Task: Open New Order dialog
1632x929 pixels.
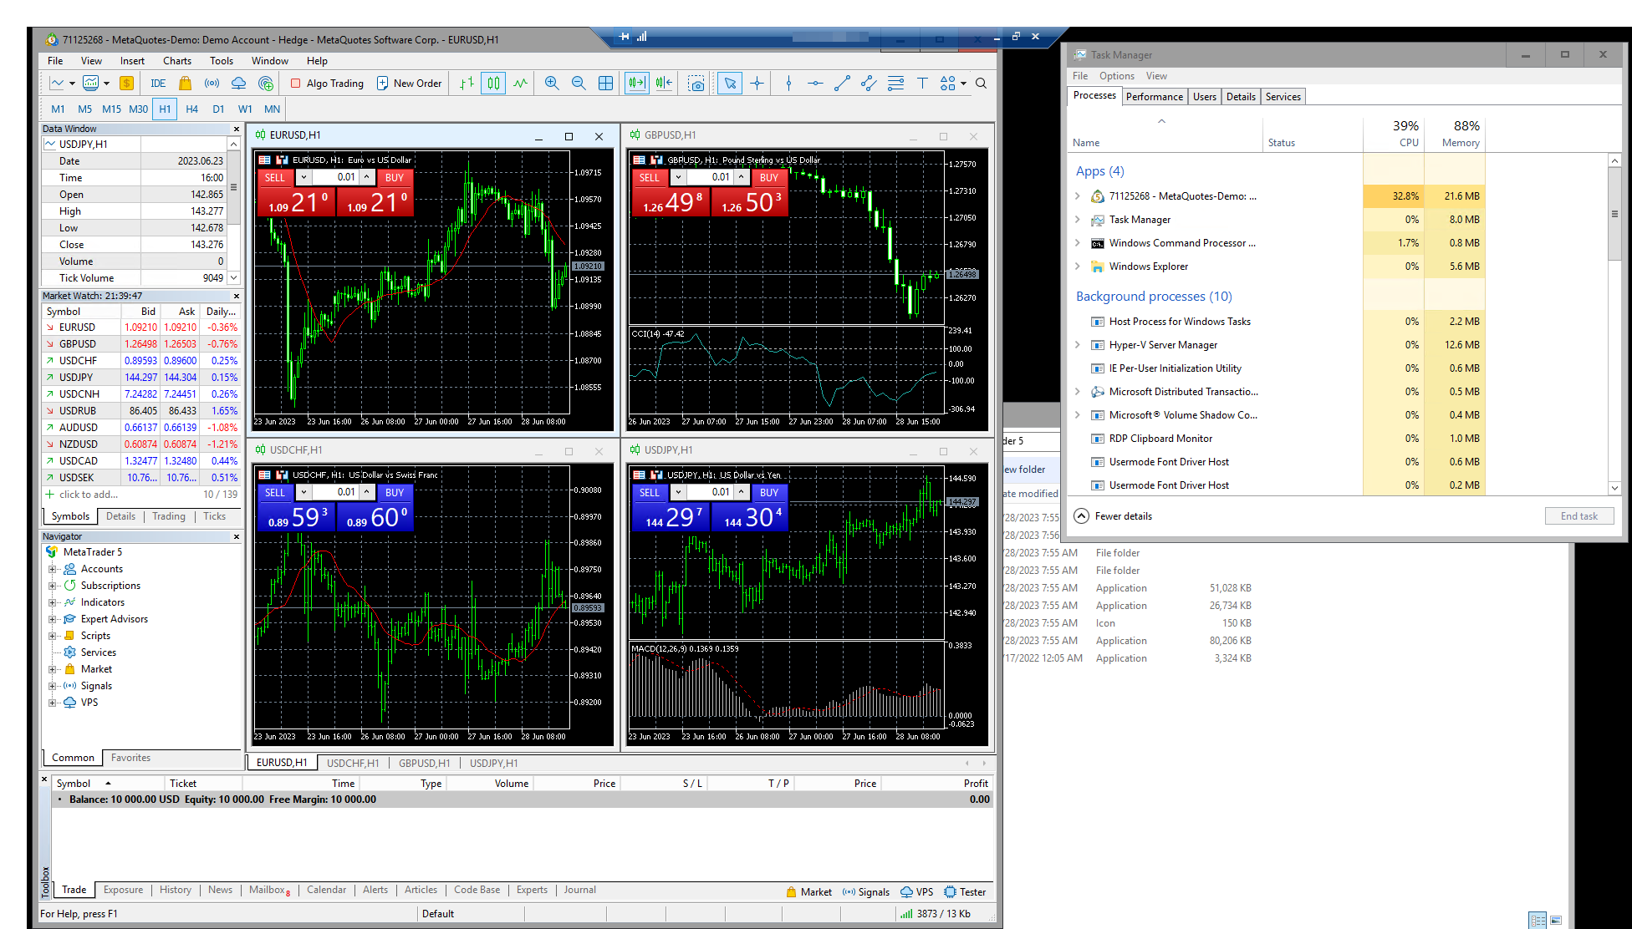Action: [409, 84]
